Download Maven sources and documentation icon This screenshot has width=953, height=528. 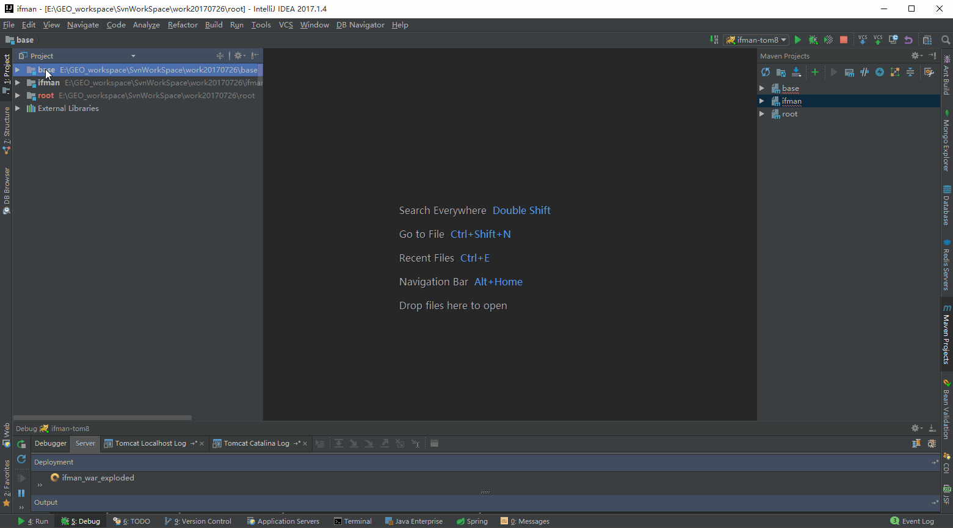coord(796,72)
